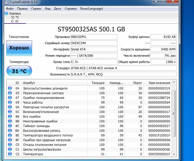Click the rotation speed field 5400 RPM
The image size is (194, 161).
pos(164,49)
